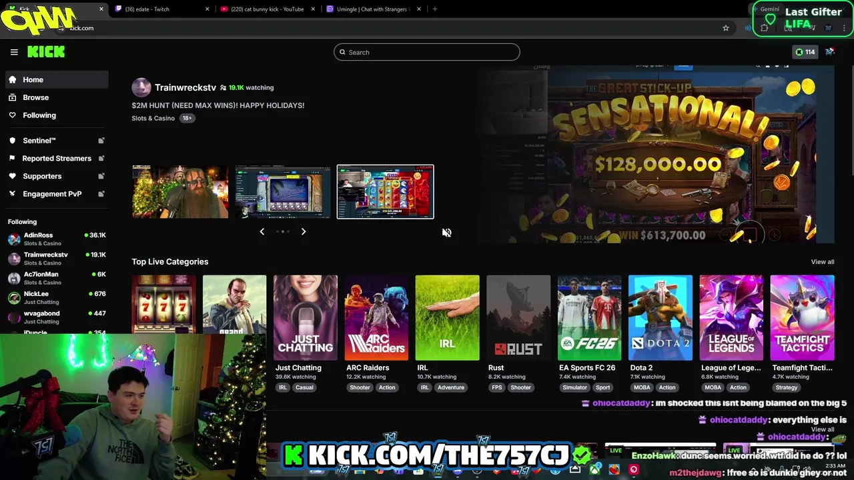Viewport: 854px width, 480px height.
Task: Go to Home in the sidebar
Action: coord(57,79)
